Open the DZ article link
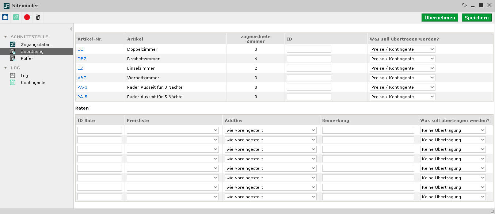 pos(80,49)
